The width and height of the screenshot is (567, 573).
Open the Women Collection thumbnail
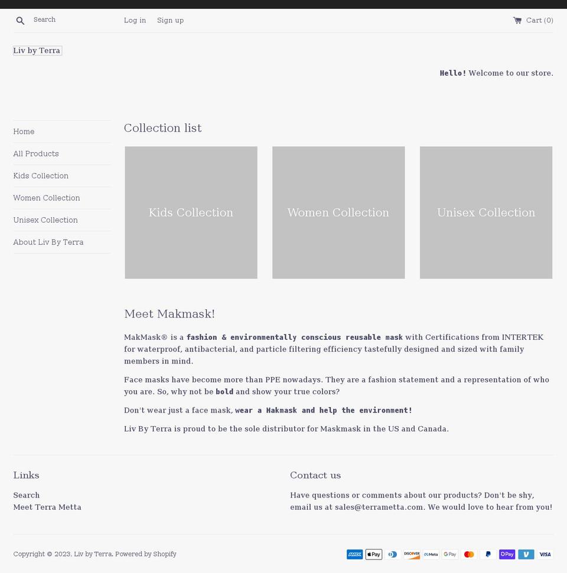click(338, 212)
